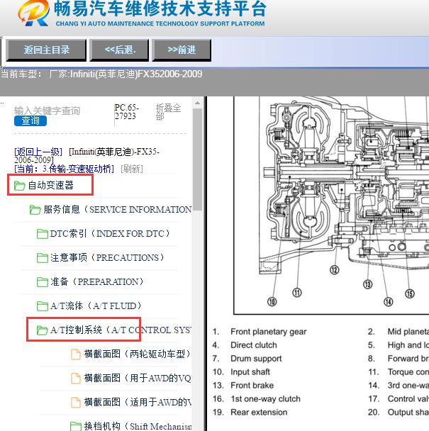This screenshot has height=431, width=429.
Task: Open 准备 (PREPARATION) item
Action: (97, 281)
